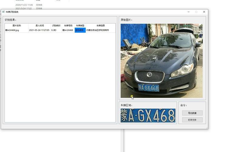This screenshot has width=243, height=152.
Task: Select the 车牌信息 column header
Action: click(101, 26)
